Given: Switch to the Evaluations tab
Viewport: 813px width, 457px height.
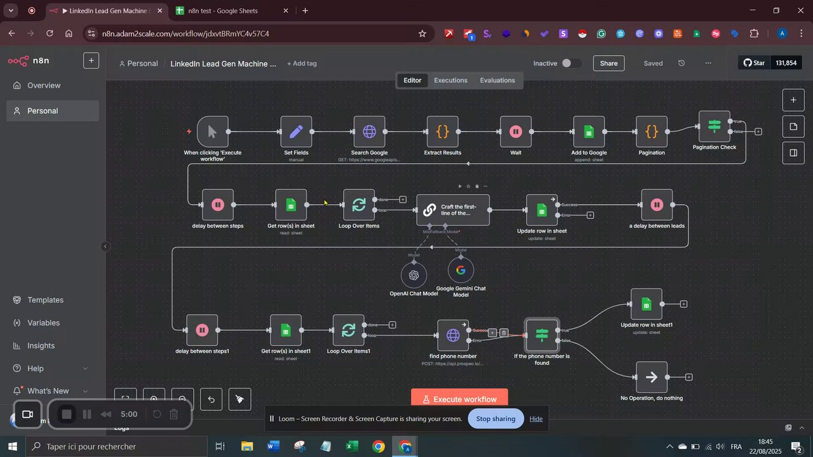Looking at the screenshot, I should point(497,81).
